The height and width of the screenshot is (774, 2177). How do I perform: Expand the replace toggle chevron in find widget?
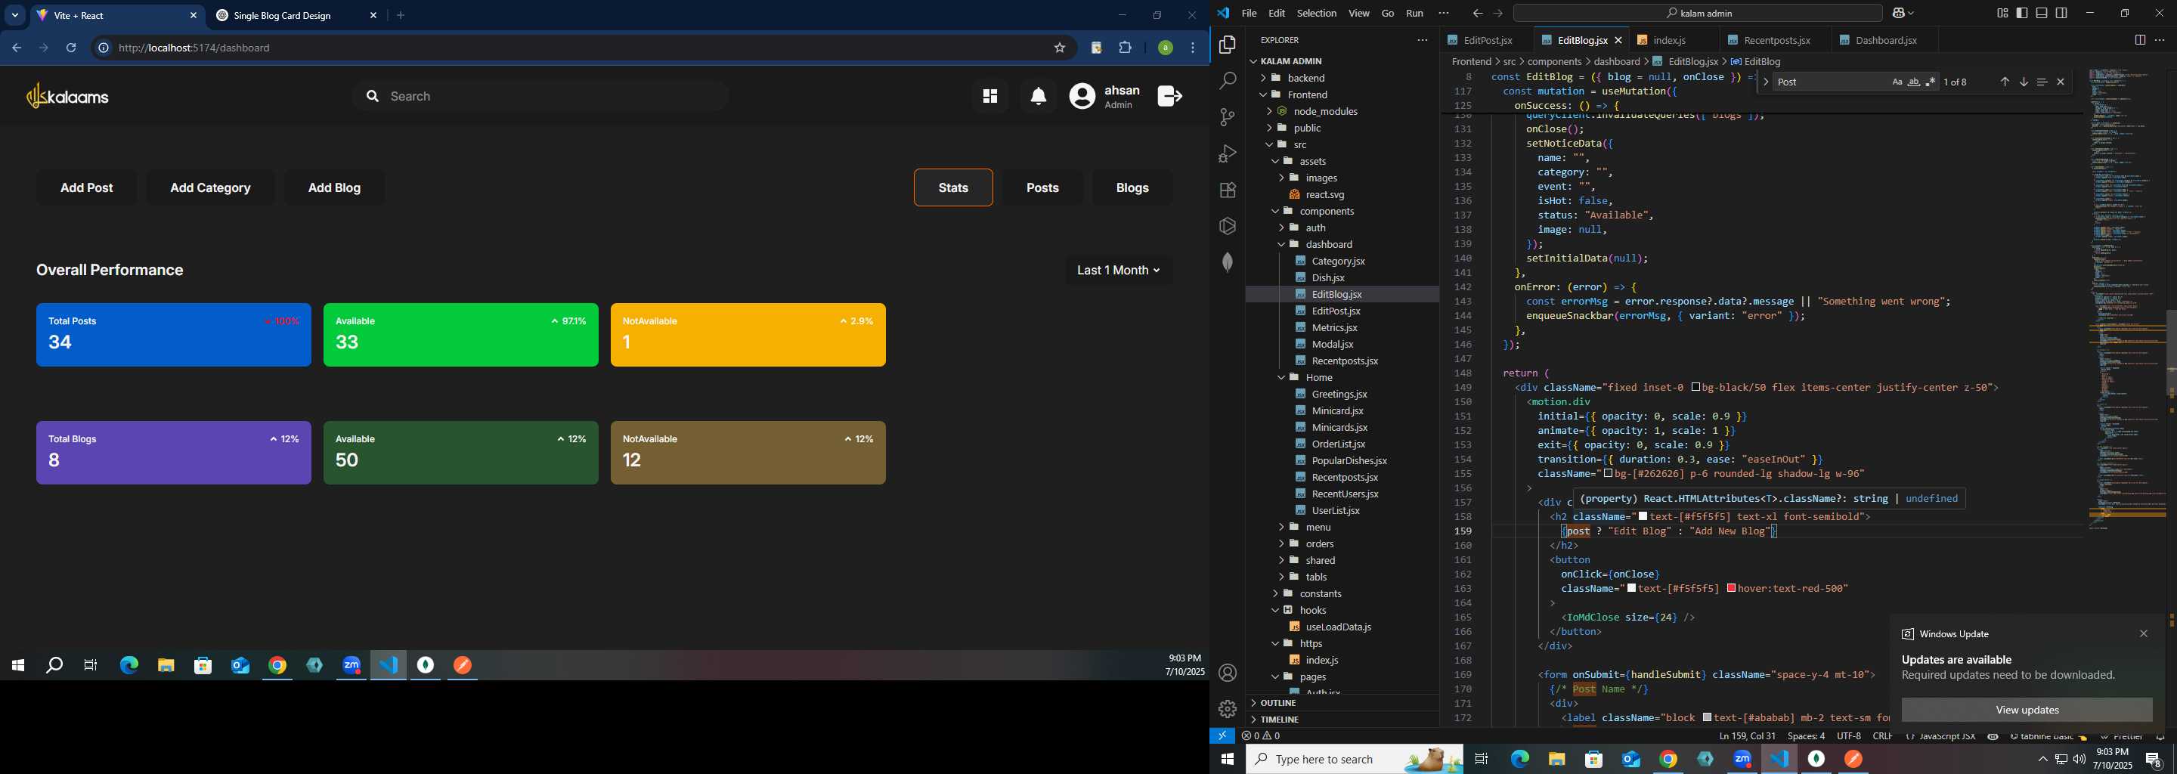pos(1767,82)
